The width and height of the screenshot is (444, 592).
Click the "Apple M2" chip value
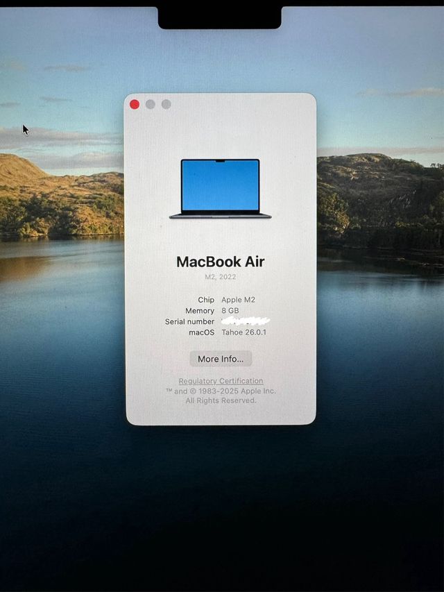(x=238, y=300)
